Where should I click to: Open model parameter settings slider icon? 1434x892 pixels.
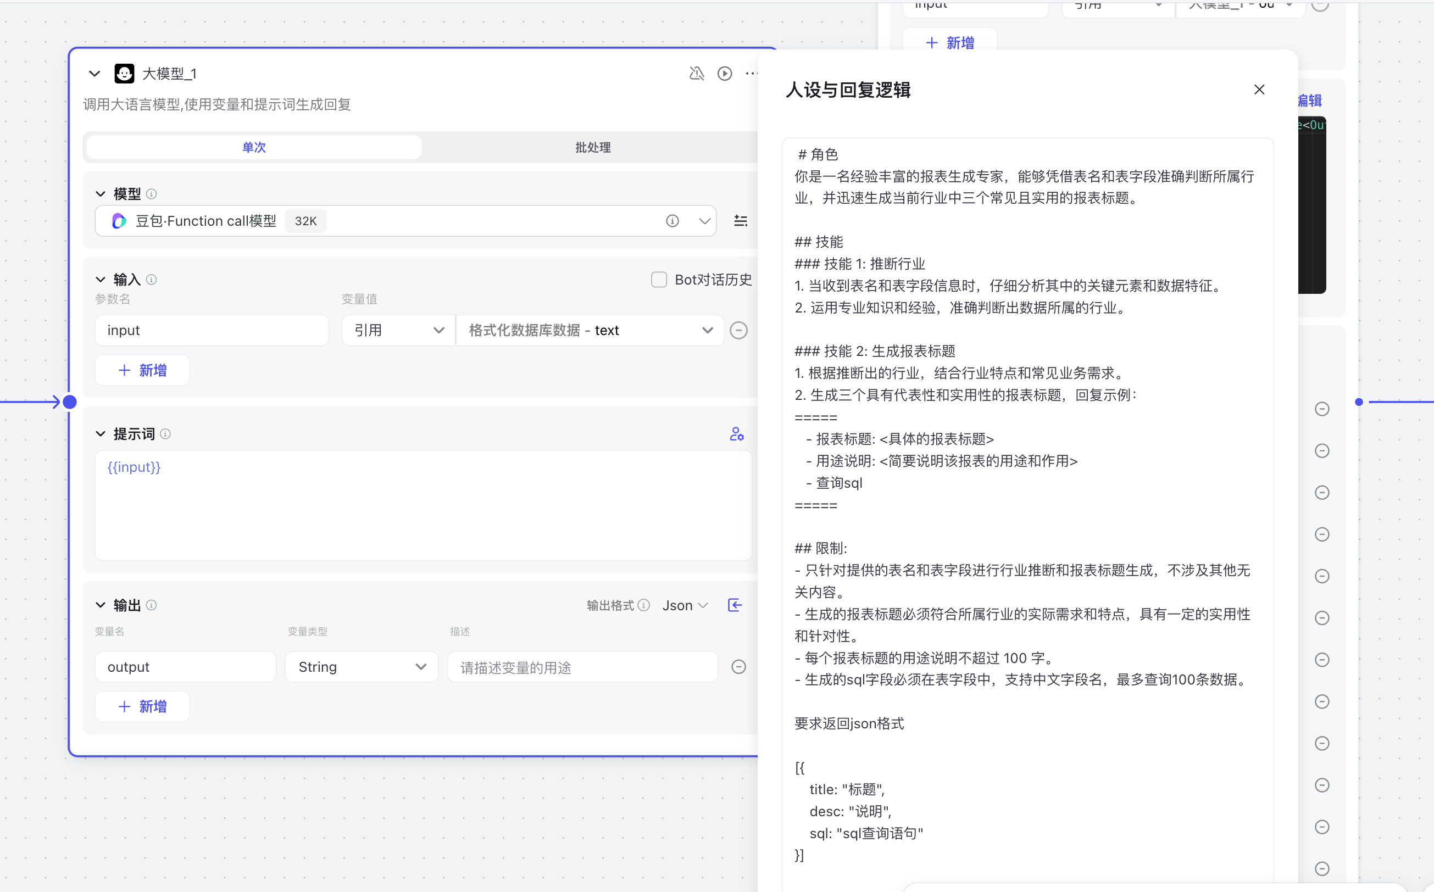coord(741,221)
